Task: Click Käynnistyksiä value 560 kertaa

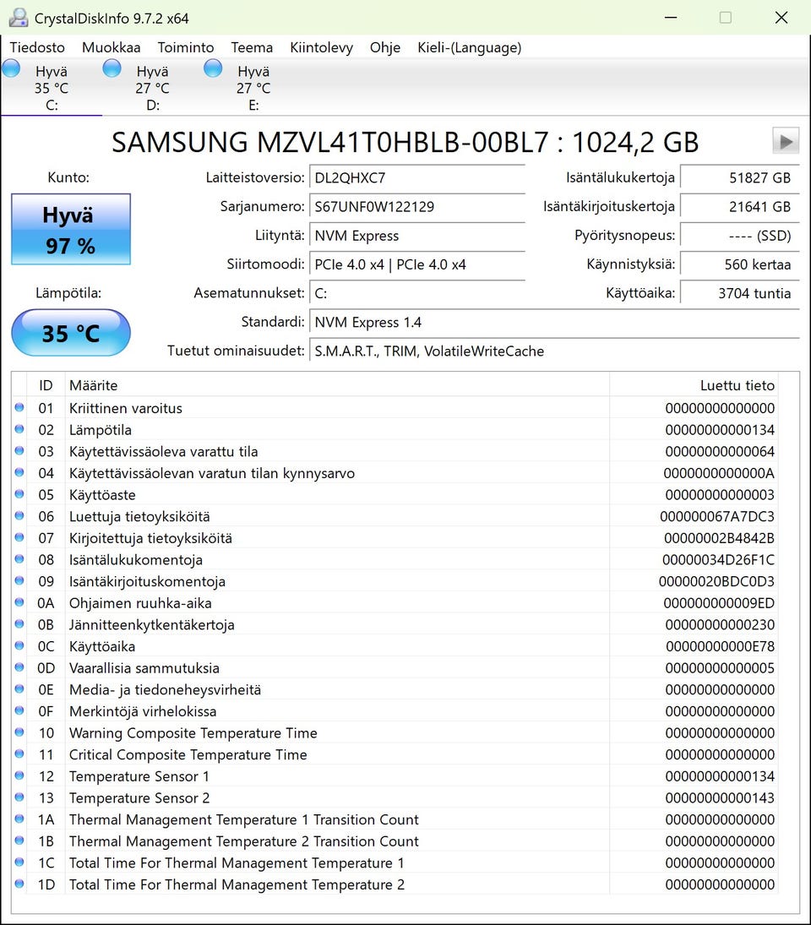Action: coord(740,264)
